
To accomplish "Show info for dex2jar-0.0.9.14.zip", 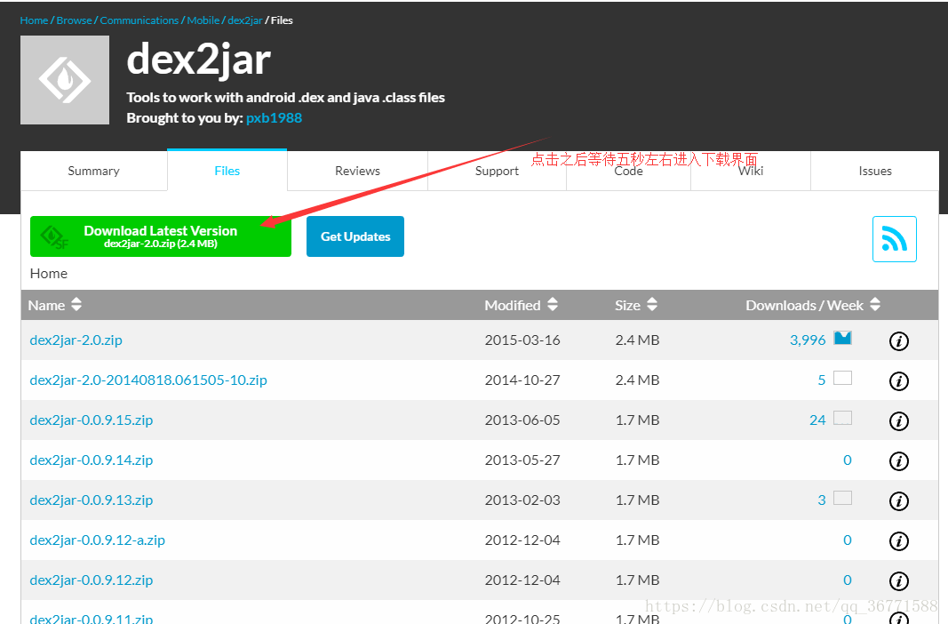I will (899, 460).
